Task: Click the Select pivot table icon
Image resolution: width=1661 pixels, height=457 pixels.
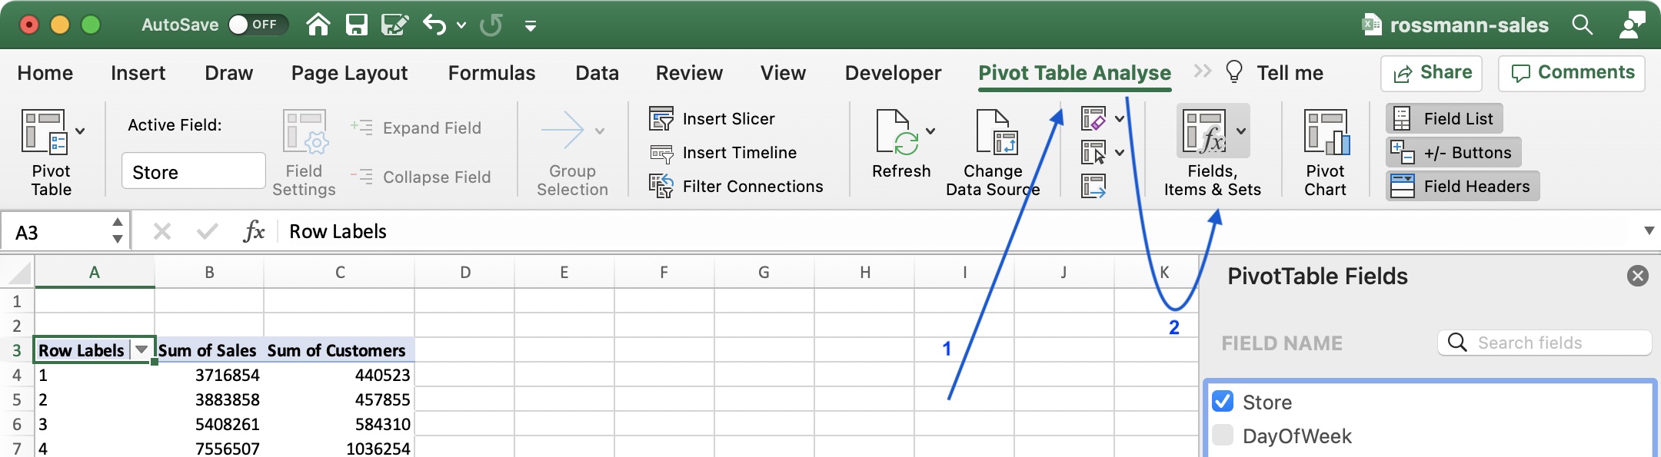Action: pyautogui.click(x=1093, y=152)
